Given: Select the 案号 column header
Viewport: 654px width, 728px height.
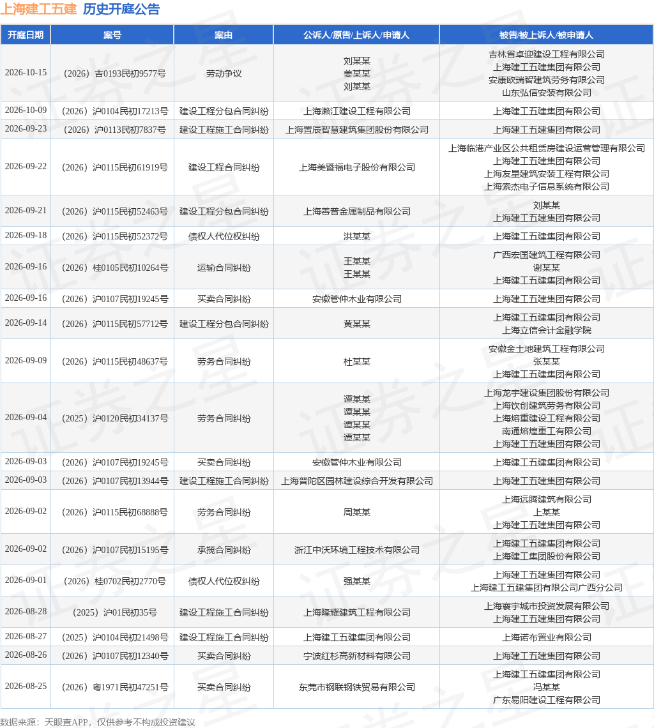Looking at the screenshot, I should (x=112, y=35).
